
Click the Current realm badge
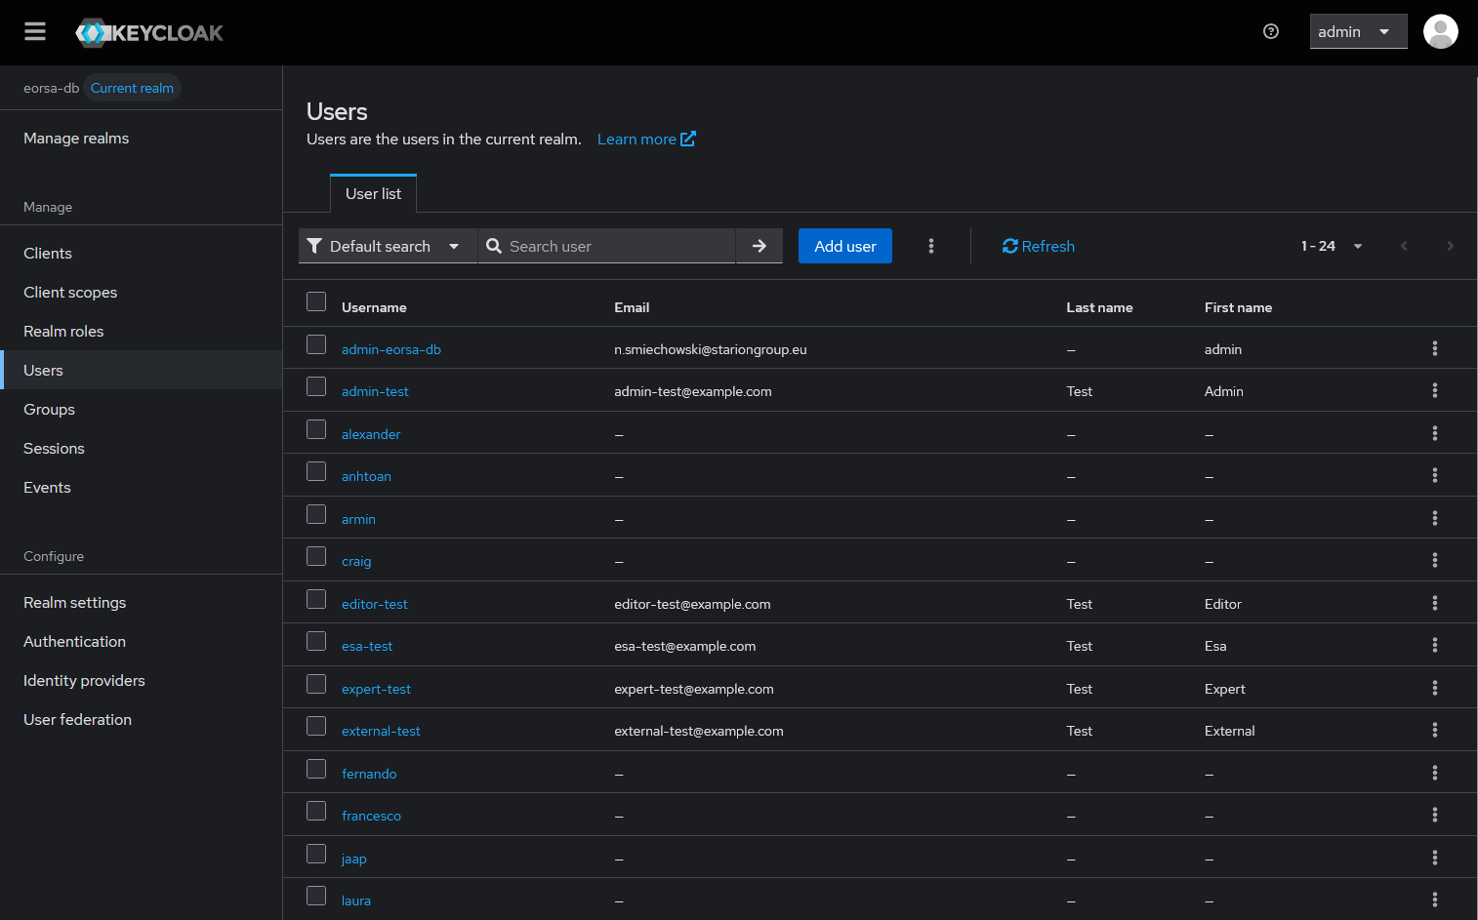pyautogui.click(x=132, y=88)
